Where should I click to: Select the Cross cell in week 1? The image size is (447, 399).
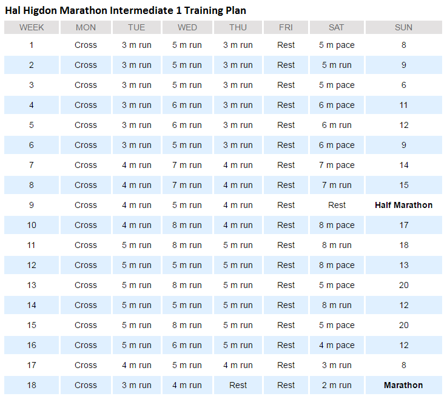pos(86,45)
